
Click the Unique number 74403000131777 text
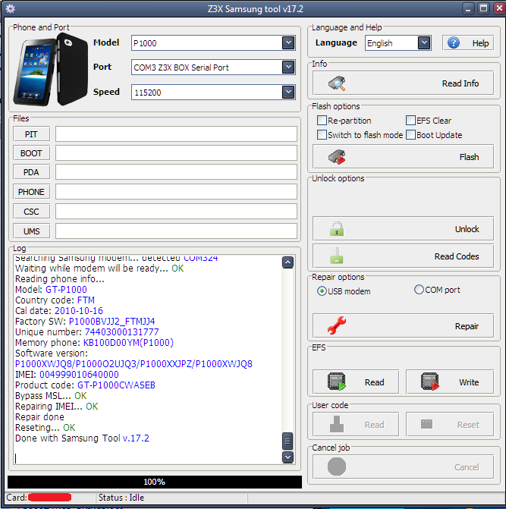point(121,331)
